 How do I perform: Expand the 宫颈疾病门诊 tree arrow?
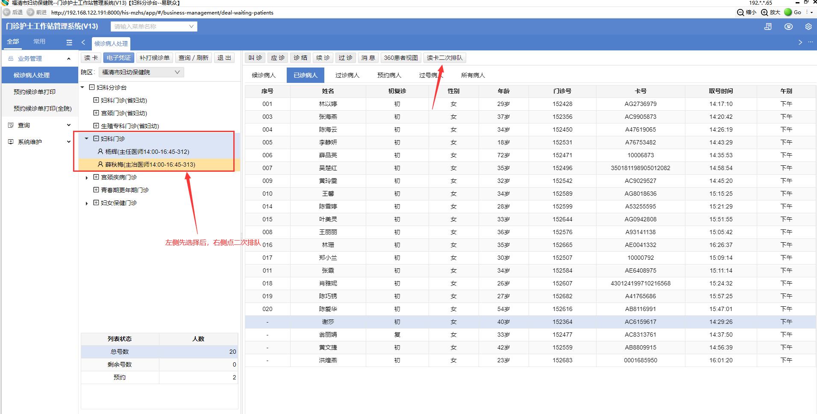[x=87, y=178]
